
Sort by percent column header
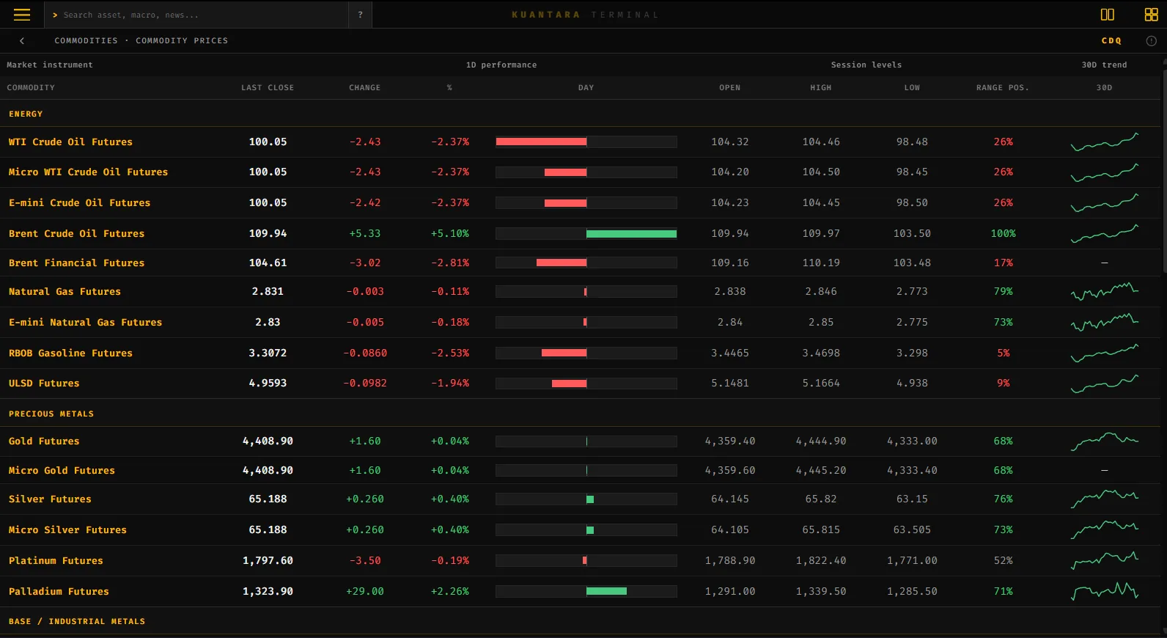click(449, 88)
